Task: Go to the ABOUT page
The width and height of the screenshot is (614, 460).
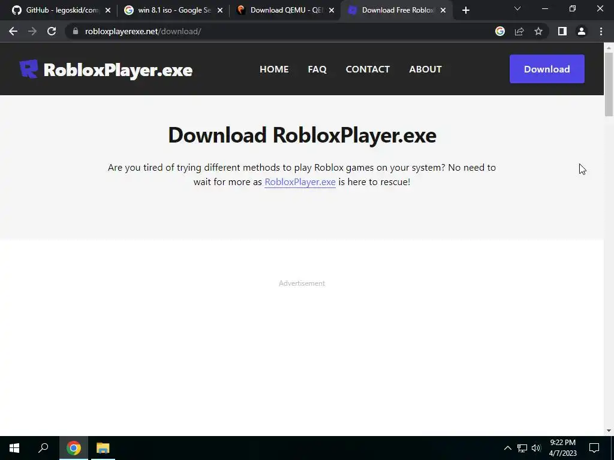Action: 425,69
